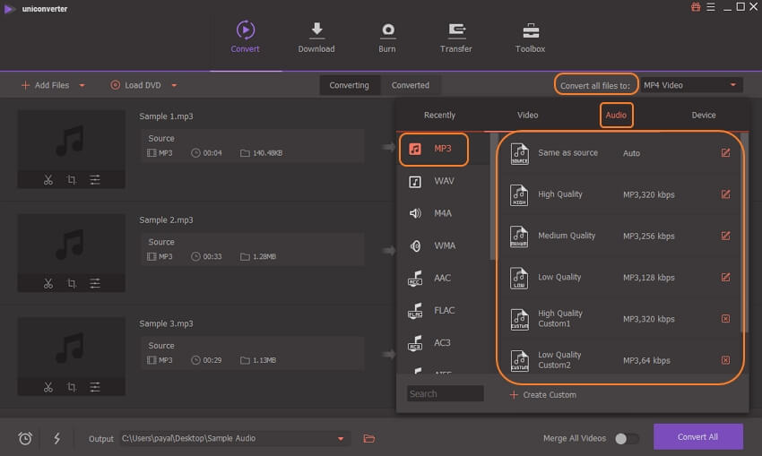Open the output folder icon
Image resolution: width=762 pixels, height=456 pixels.
pyautogui.click(x=369, y=438)
